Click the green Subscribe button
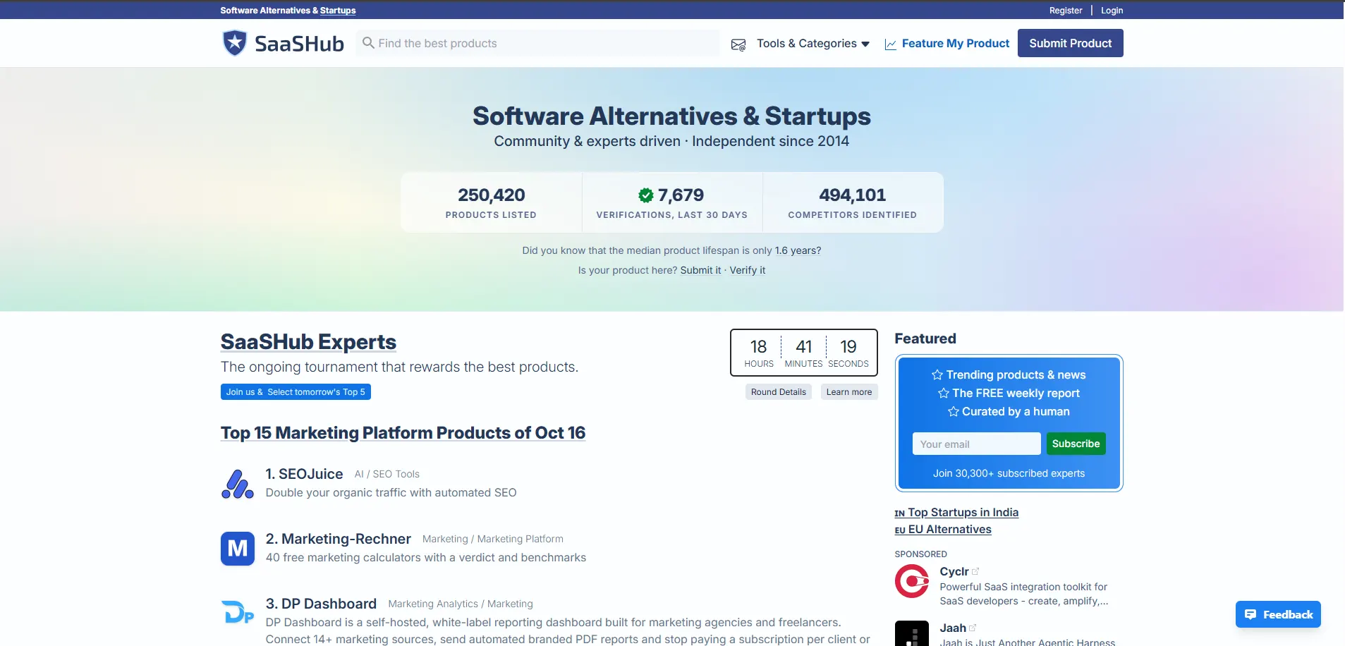Viewport: 1345px width, 646px height. pos(1076,444)
